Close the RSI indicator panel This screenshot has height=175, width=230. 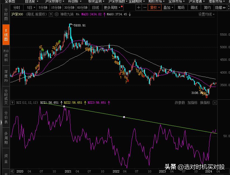215,103
